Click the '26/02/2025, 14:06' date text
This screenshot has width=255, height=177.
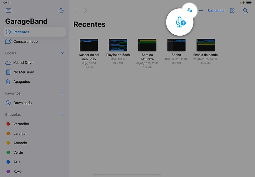(x=206, y=59)
